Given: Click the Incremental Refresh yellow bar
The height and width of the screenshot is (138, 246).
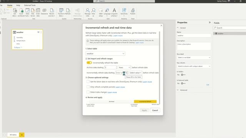Looking at the screenshot, I should [x=145, y=102].
